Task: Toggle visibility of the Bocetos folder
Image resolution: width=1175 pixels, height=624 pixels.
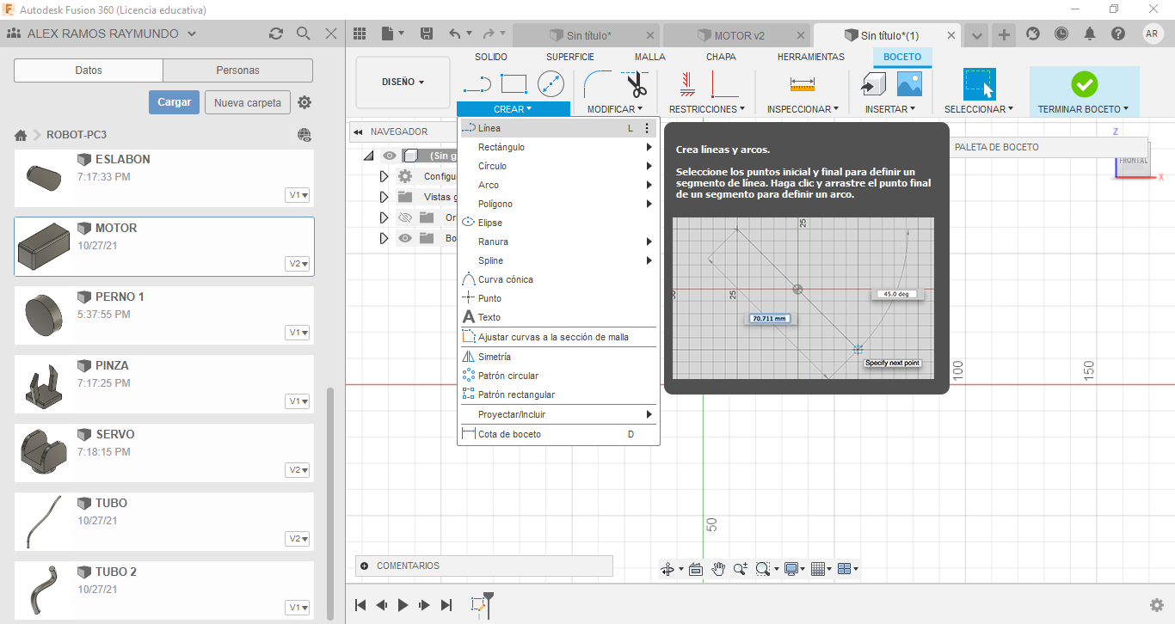Action: [x=405, y=238]
